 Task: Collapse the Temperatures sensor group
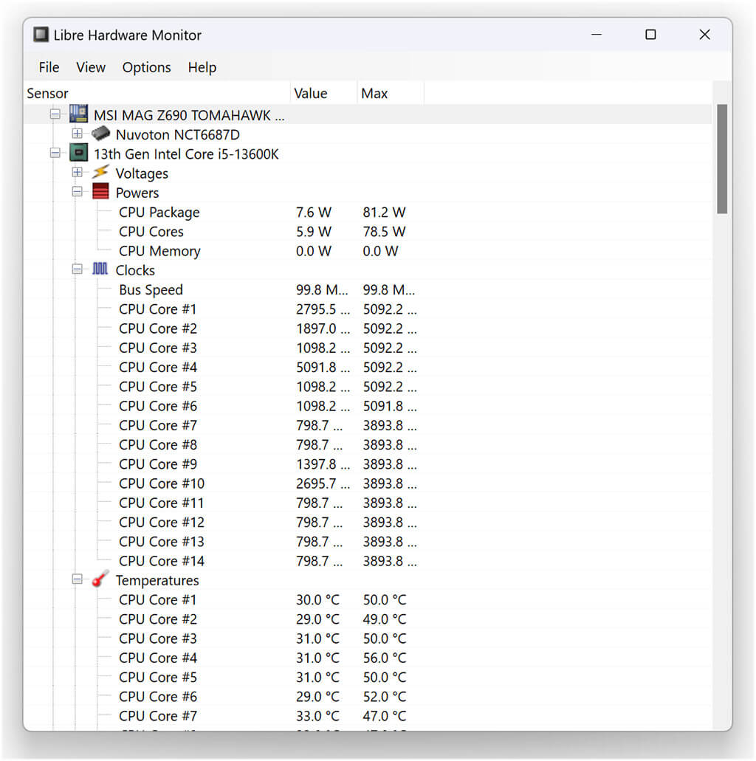click(x=78, y=580)
